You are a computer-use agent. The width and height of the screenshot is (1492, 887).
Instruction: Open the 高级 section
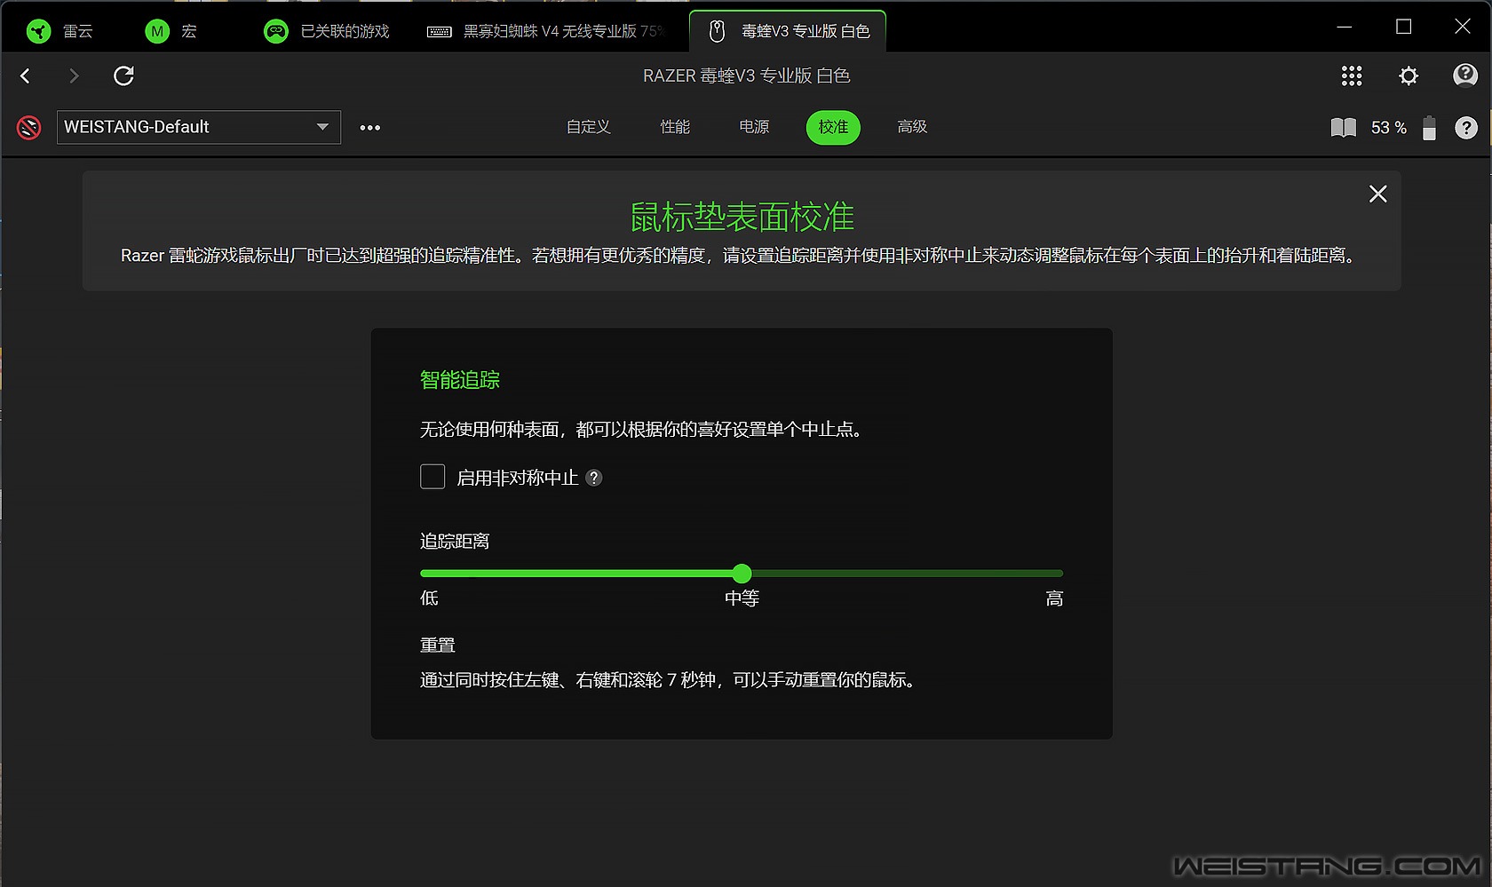pyautogui.click(x=912, y=127)
